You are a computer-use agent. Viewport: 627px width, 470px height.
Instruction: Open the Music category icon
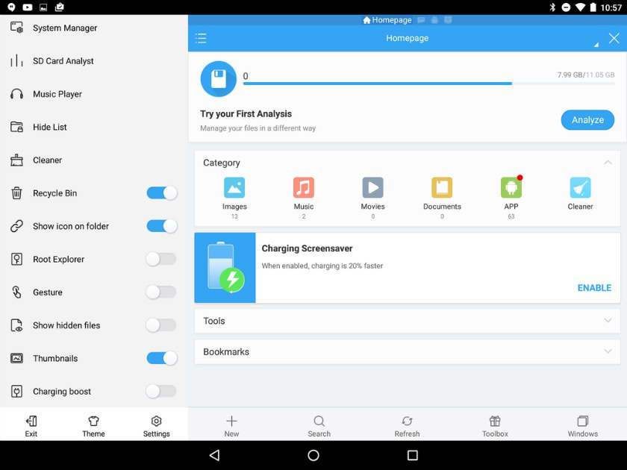304,187
